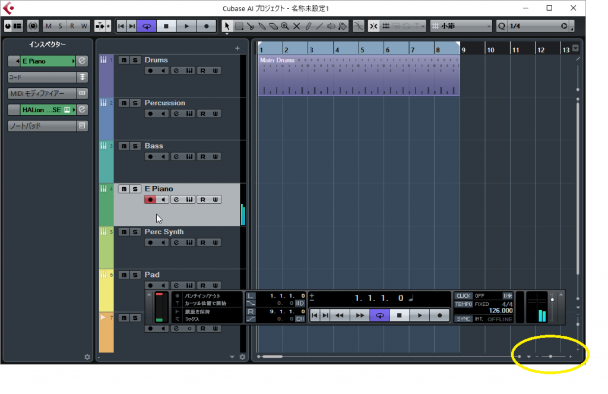Click the transport output level slider
Screen dimensions: 608x394
(553, 300)
